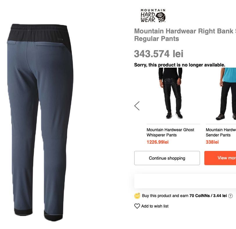Viewport: 236px width, 229px height.
Task: Click the 1226.99lei price
Action: coord(158,142)
